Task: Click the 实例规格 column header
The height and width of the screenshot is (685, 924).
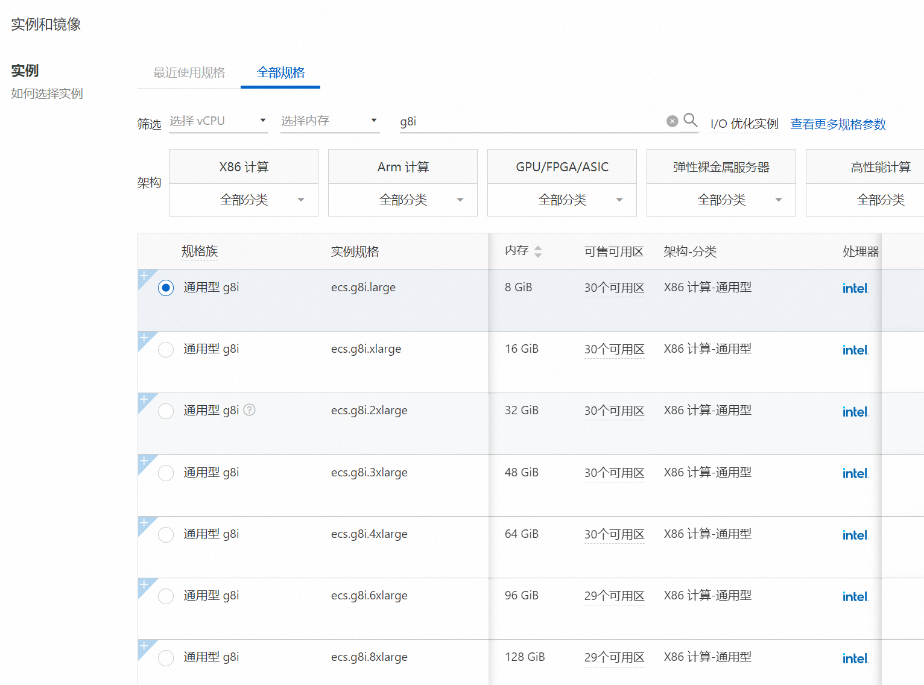Action: click(355, 251)
